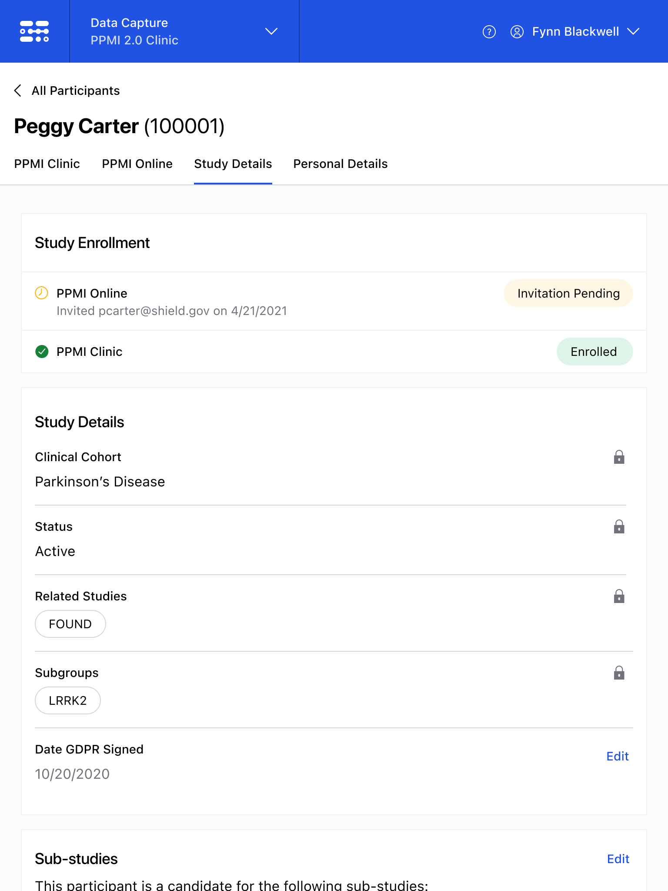The width and height of the screenshot is (668, 891).
Task: Expand the Data Capture study dropdown
Action: click(x=271, y=31)
